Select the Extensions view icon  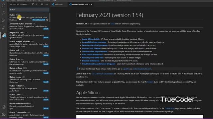[x=4, y=35]
